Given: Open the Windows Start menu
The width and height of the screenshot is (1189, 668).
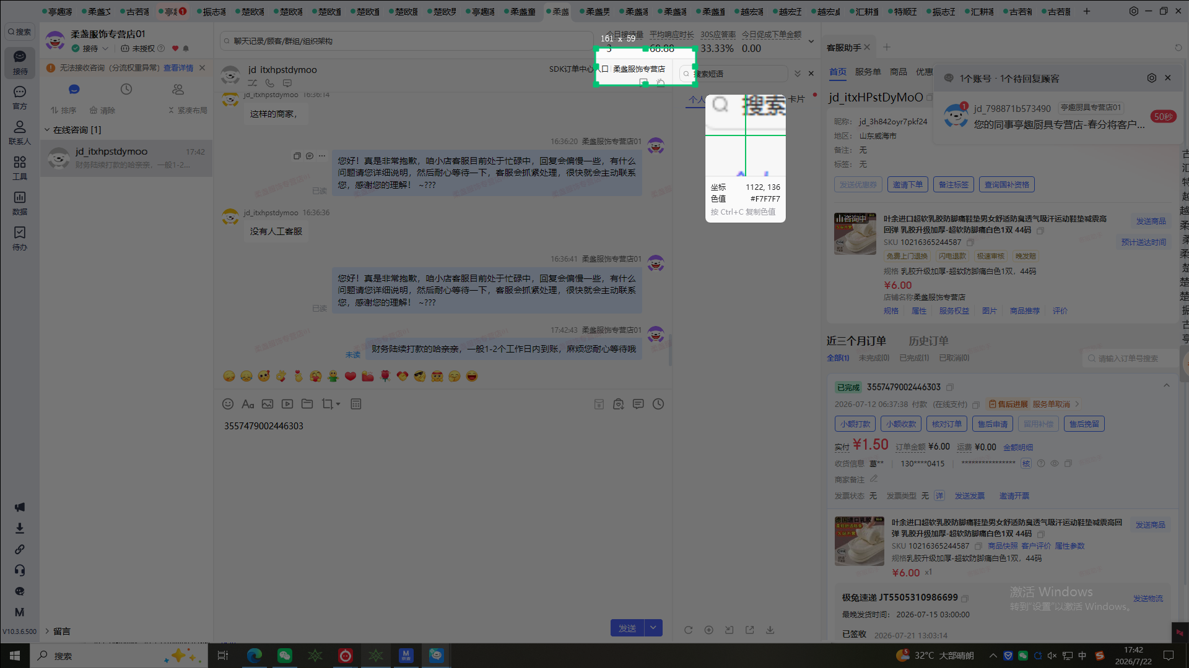Looking at the screenshot, I should point(15,656).
